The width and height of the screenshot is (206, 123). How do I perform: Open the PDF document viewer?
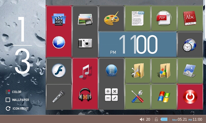164,18
